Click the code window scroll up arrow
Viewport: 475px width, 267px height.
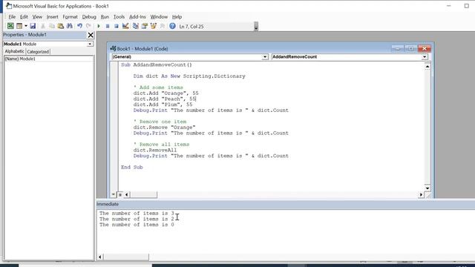tap(427, 67)
